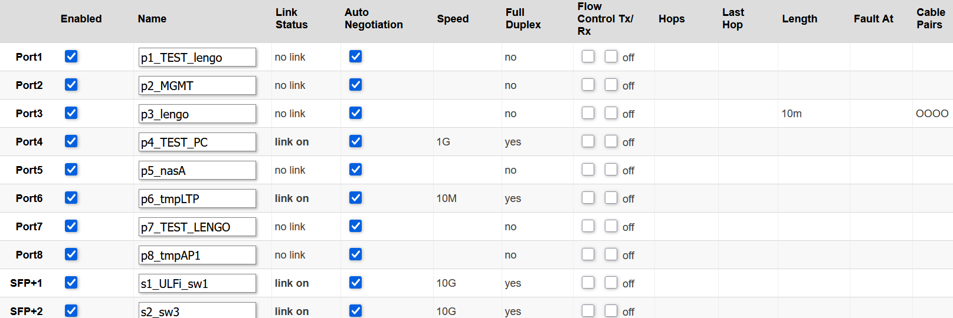Screen dimensions: 953x318
Task: Enable Tx flow control on SFP+2
Action: click(588, 311)
